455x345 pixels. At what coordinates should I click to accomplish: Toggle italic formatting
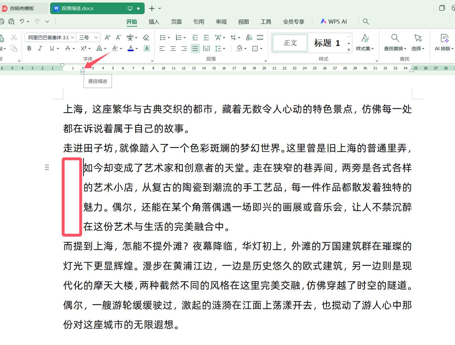[40, 48]
